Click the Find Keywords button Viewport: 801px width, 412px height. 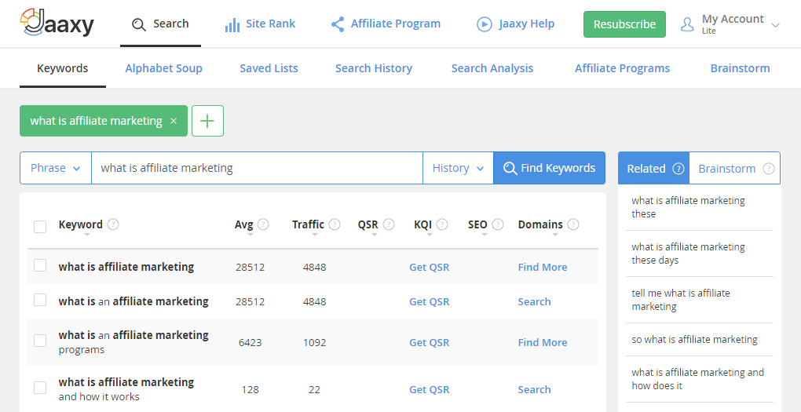[x=549, y=168]
